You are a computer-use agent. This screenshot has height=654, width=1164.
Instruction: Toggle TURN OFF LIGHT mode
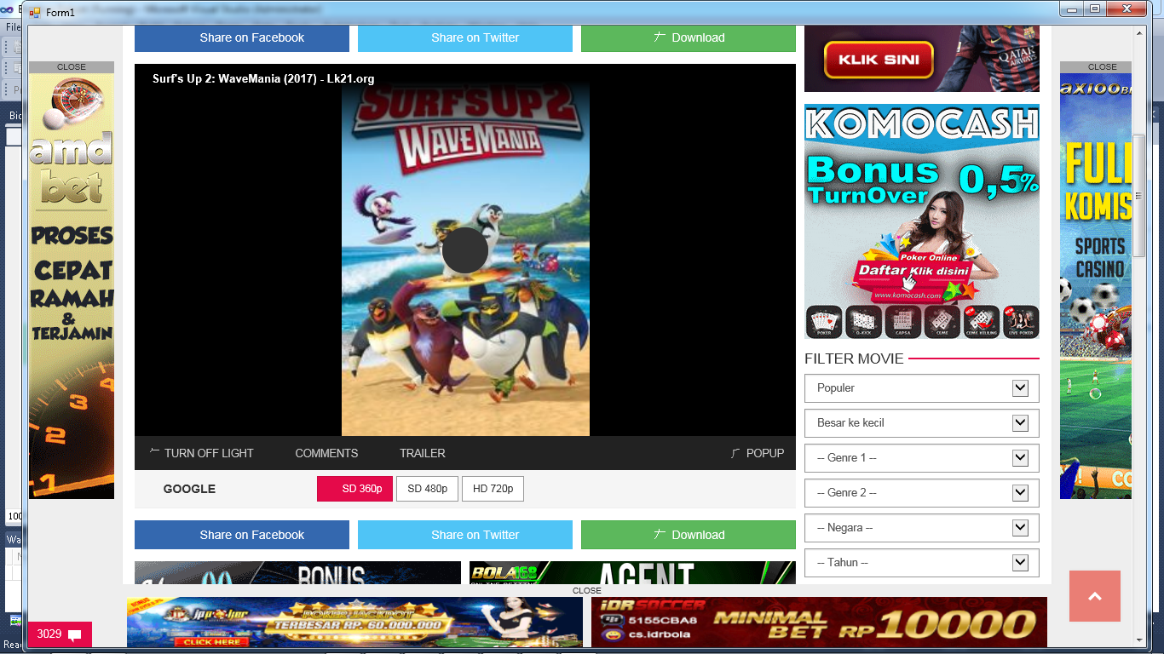point(202,453)
